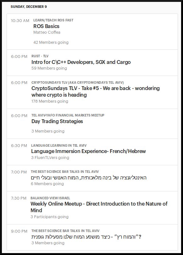The image size is (183, 255).
Task: Open the ROS Basics event
Action: [x=46, y=26]
